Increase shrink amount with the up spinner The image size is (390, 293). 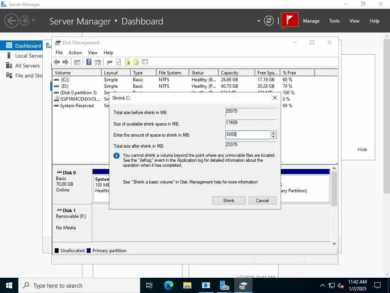click(x=273, y=133)
